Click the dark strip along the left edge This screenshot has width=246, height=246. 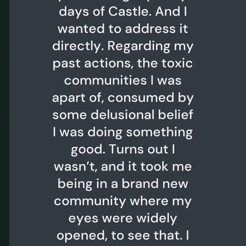pos(5,123)
